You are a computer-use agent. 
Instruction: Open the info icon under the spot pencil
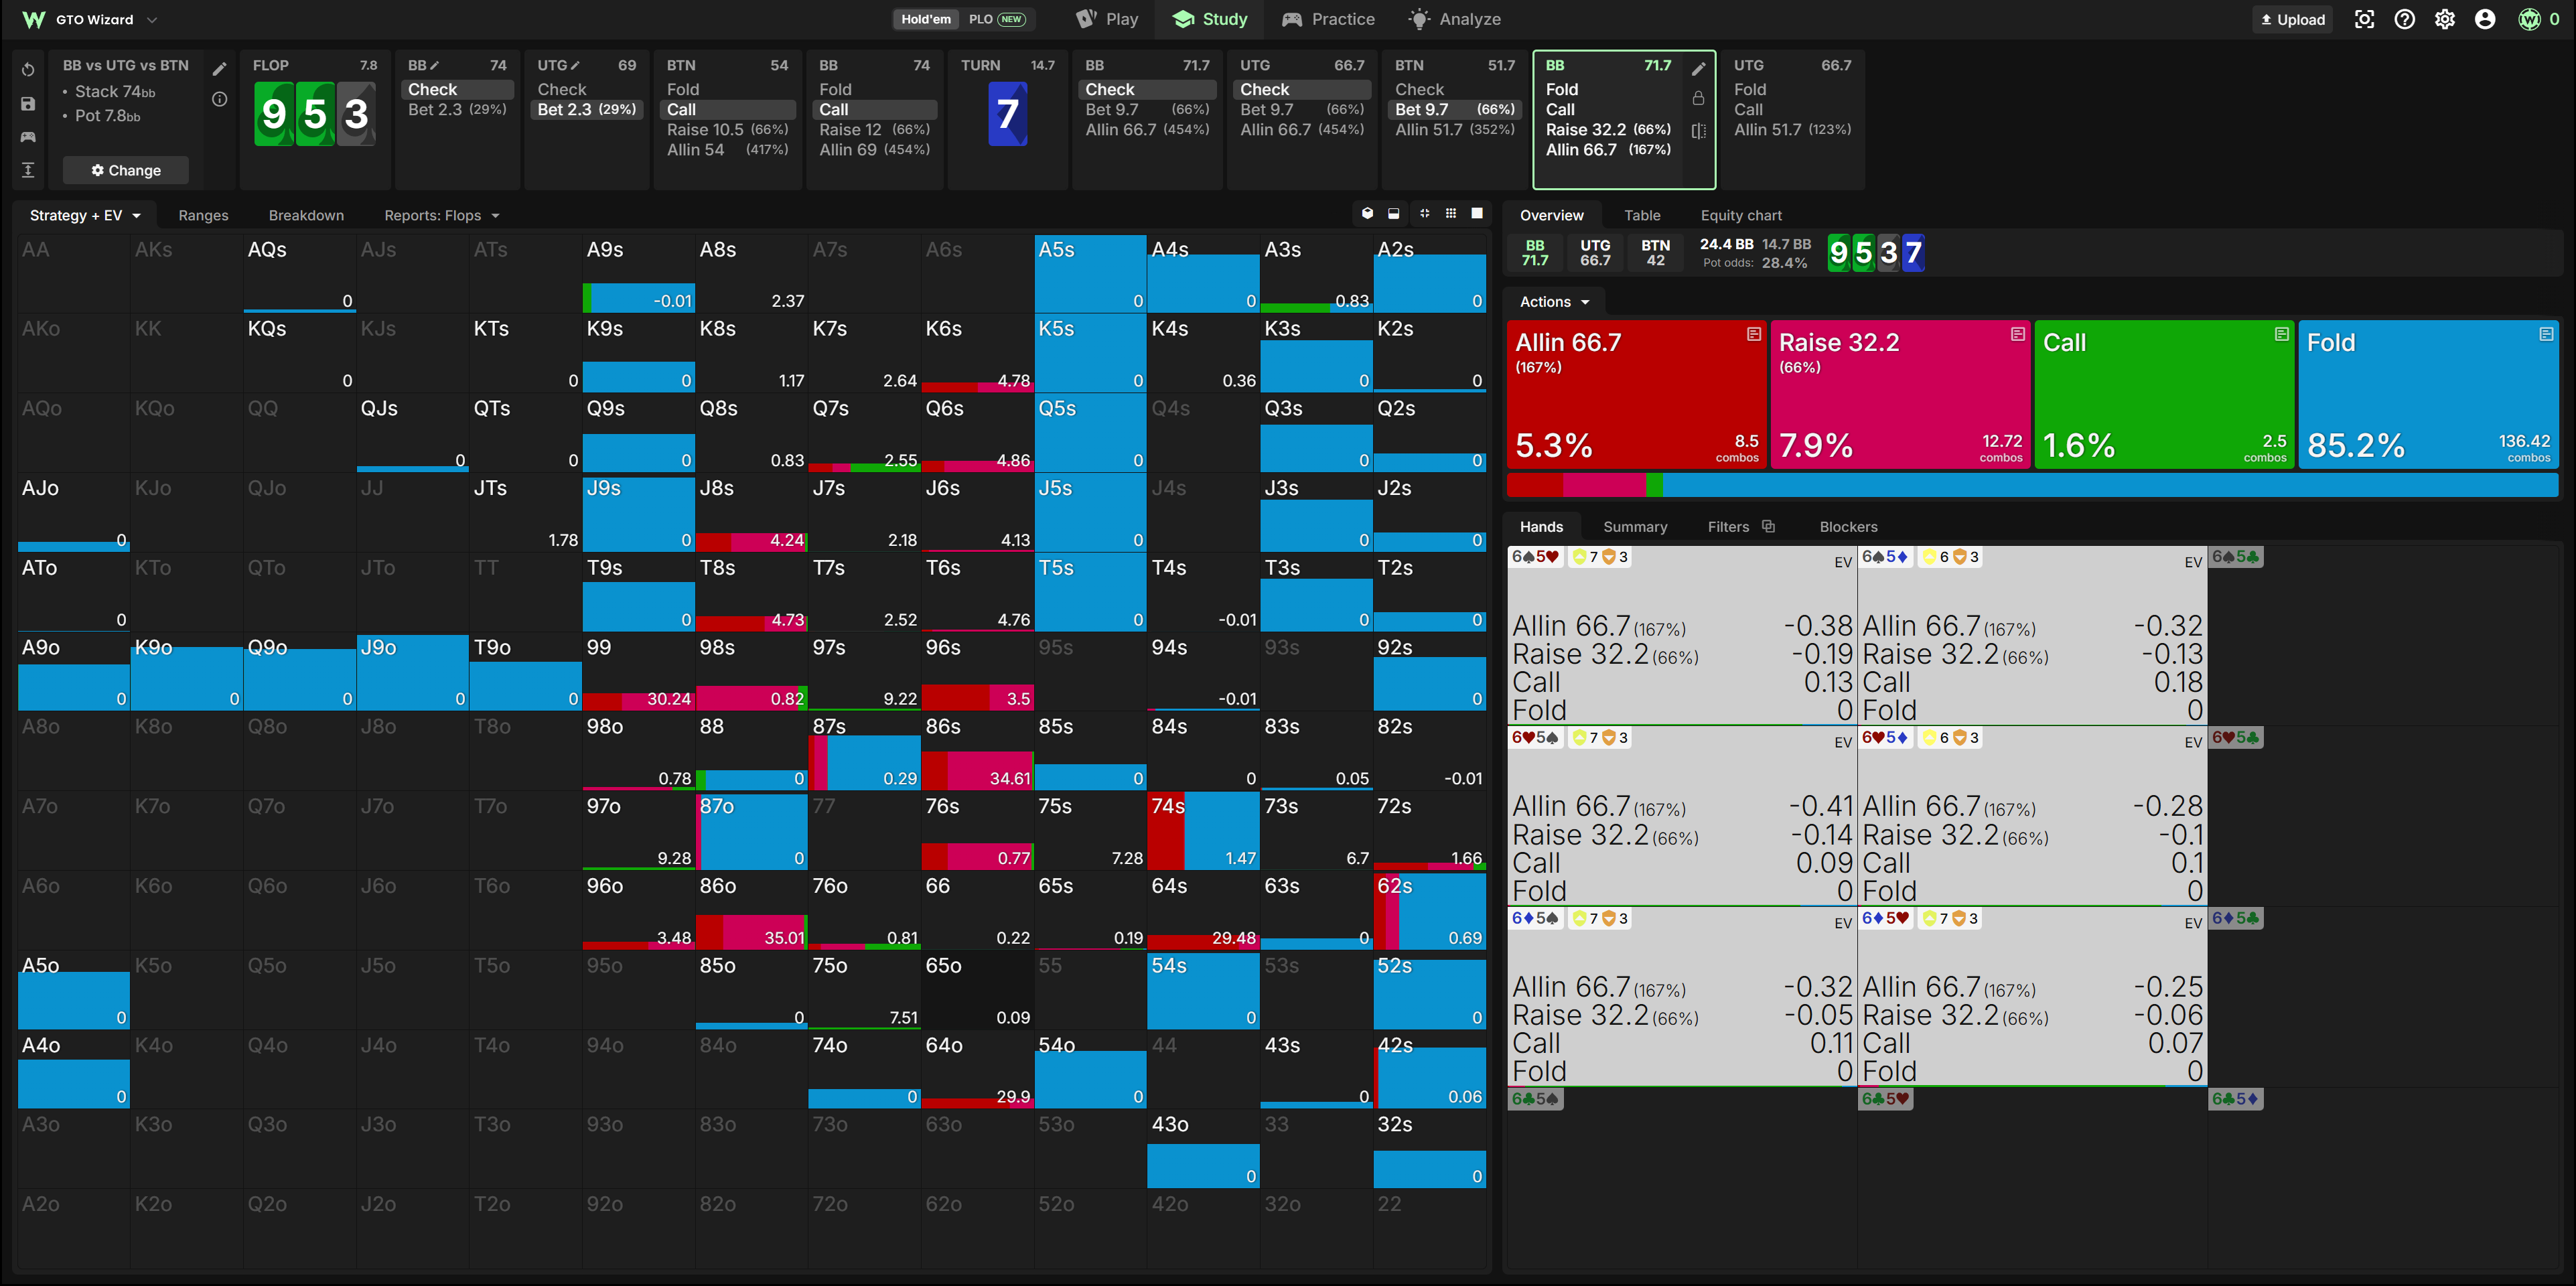[220, 99]
